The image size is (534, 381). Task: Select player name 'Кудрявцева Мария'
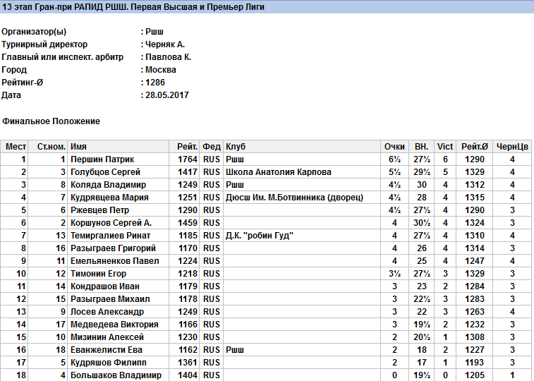(109, 197)
